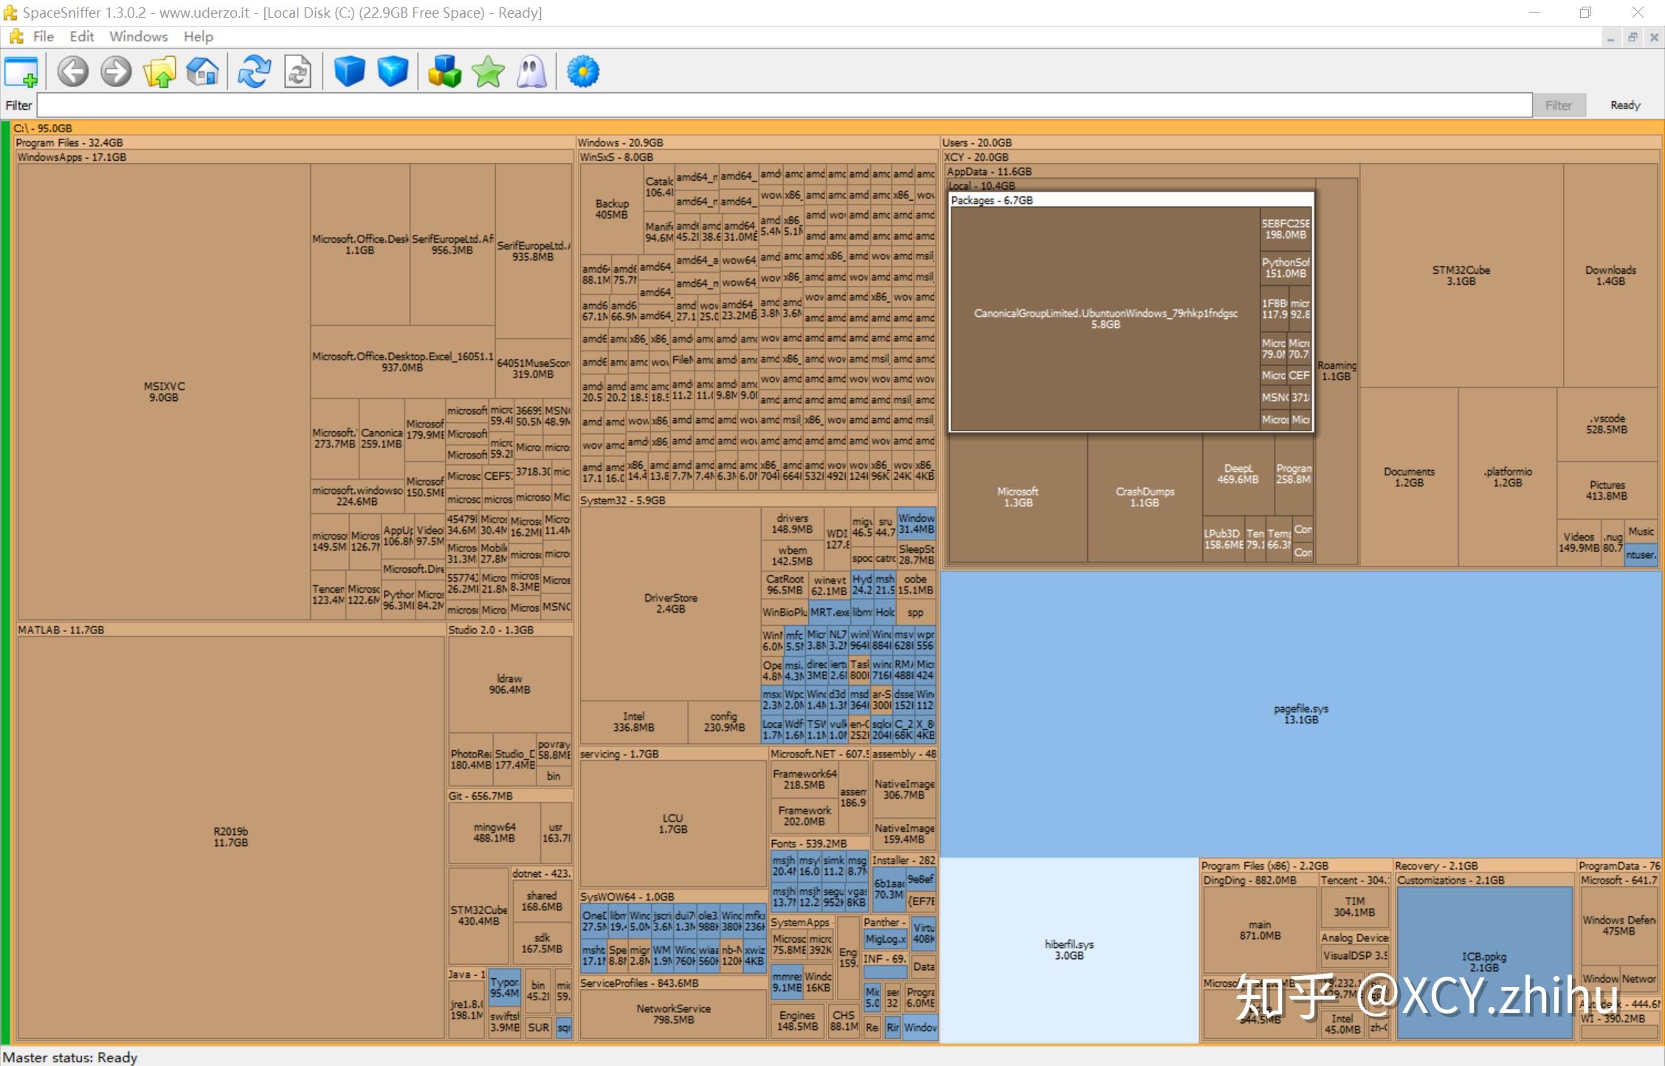Select the ICB.ppkg 2.1GB block
Image resolution: width=1665 pixels, height=1066 pixels.
click(1484, 962)
